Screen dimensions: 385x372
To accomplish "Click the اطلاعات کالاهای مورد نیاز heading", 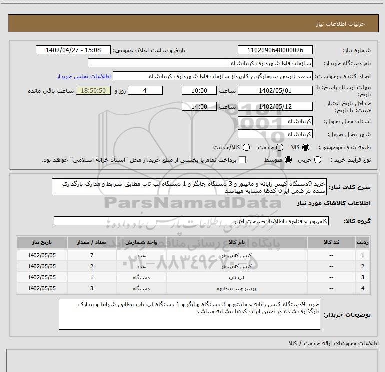I will (333, 203).
